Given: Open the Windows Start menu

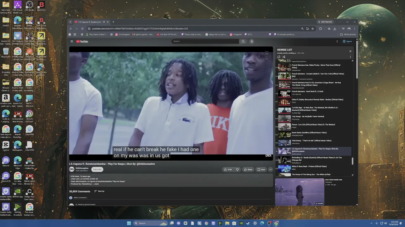Looking at the screenshot, I should click(129, 223).
